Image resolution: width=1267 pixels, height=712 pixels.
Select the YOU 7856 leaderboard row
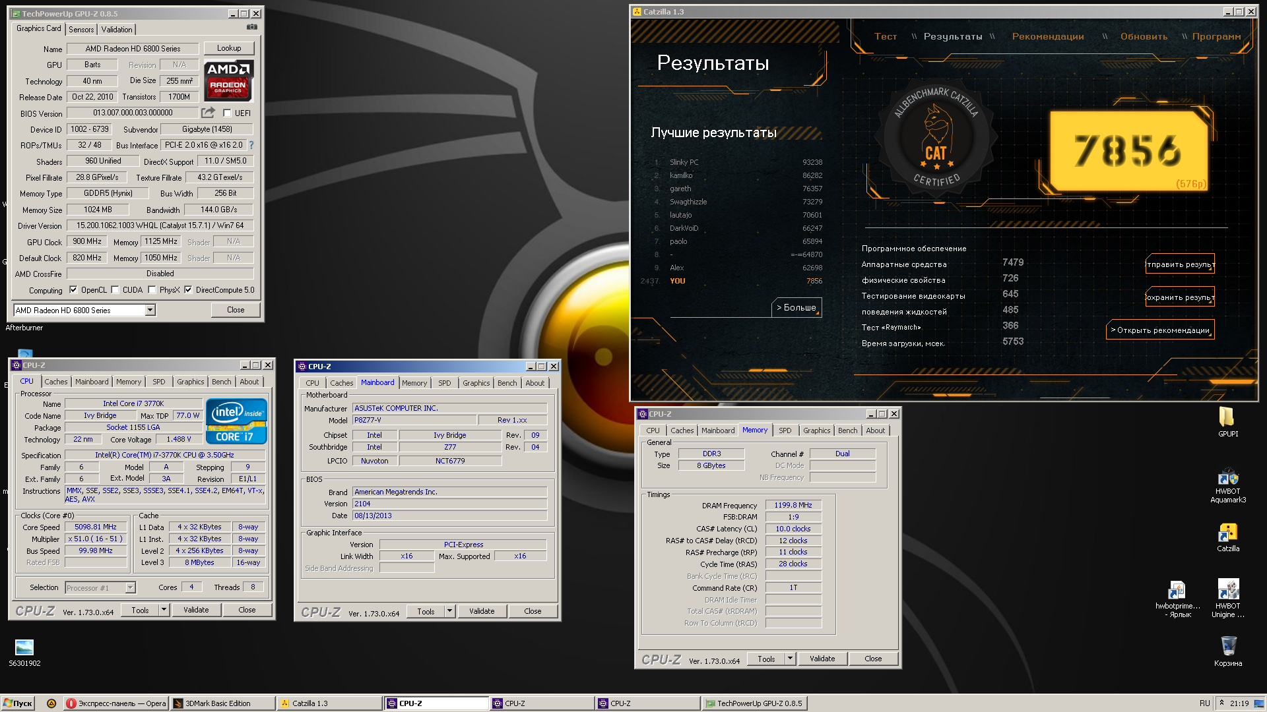pos(731,281)
